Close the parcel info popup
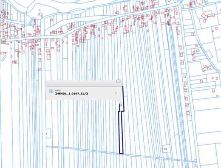The image size is (221, 168). tap(118, 81)
